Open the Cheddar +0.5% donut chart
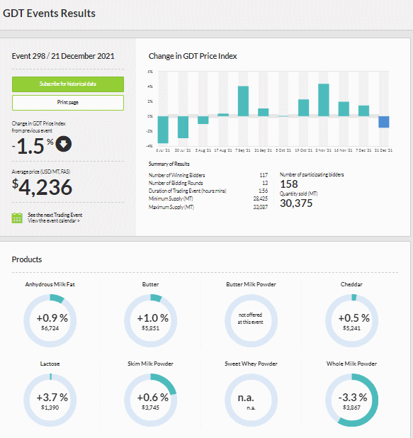This screenshot has width=413, height=438. pyautogui.click(x=351, y=320)
